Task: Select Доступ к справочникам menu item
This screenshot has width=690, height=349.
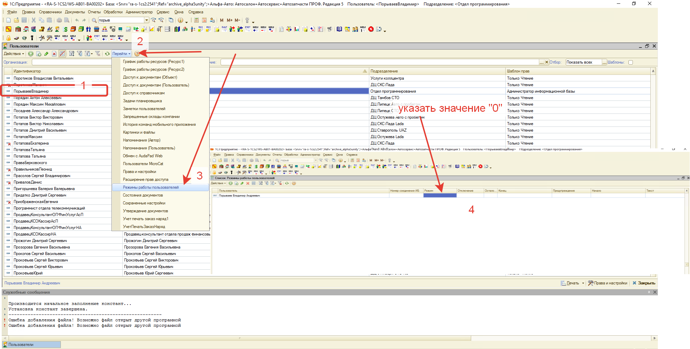Action: pos(160,93)
